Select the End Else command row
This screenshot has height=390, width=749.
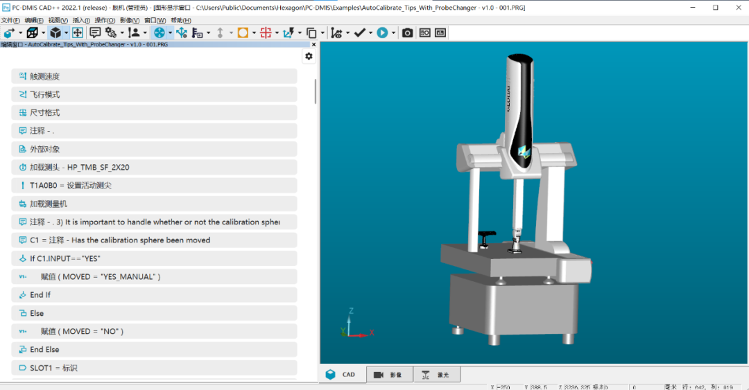154,349
